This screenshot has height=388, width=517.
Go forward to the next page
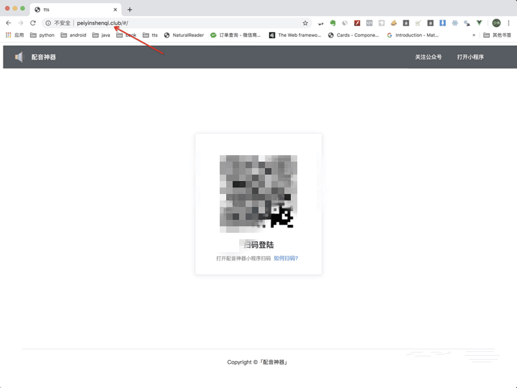[x=21, y=23]
